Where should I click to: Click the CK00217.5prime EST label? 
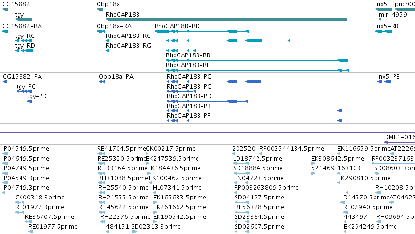click(x=171, y=149)
